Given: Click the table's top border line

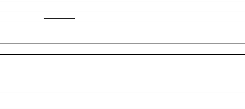Looking at the screenshot, I should (122, 0).
